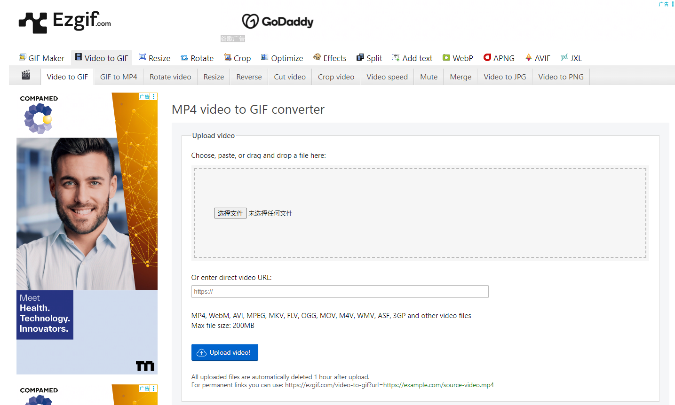This screenshot has height=405, width=675.
Task: Open the Effects palette tool
Action: [x=330, y=58]
